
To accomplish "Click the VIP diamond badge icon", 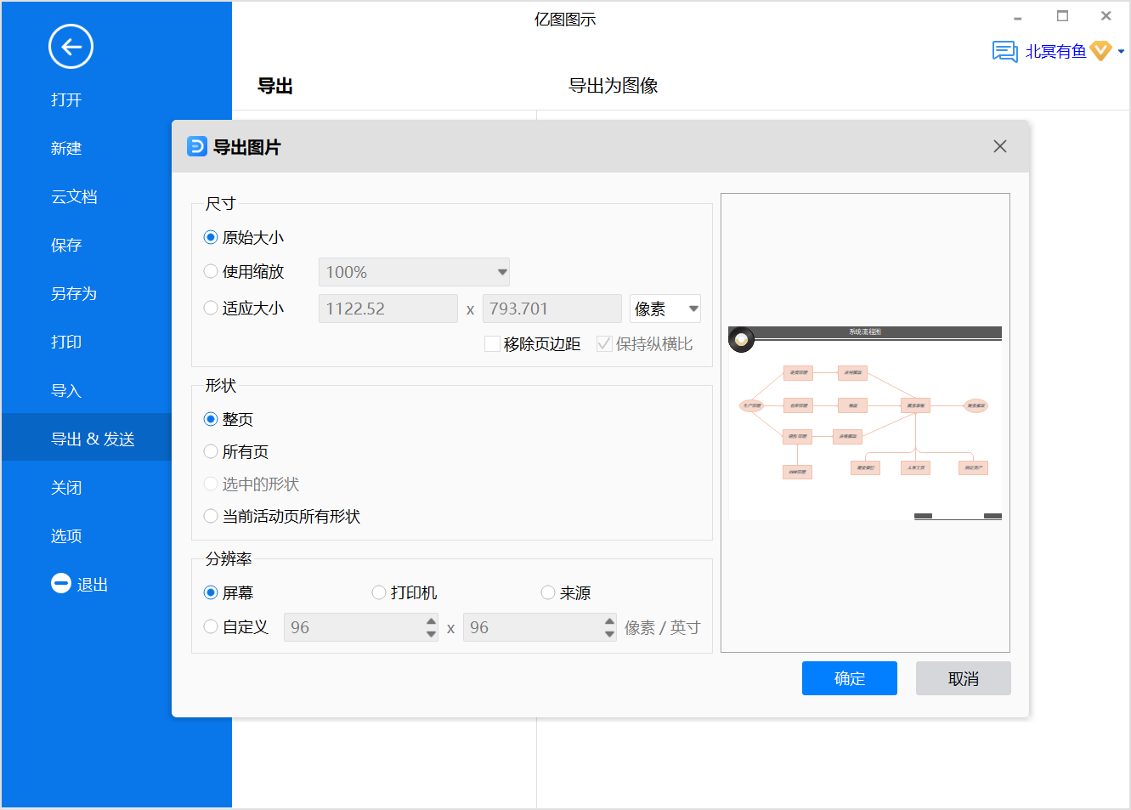I will point(1101,51).
